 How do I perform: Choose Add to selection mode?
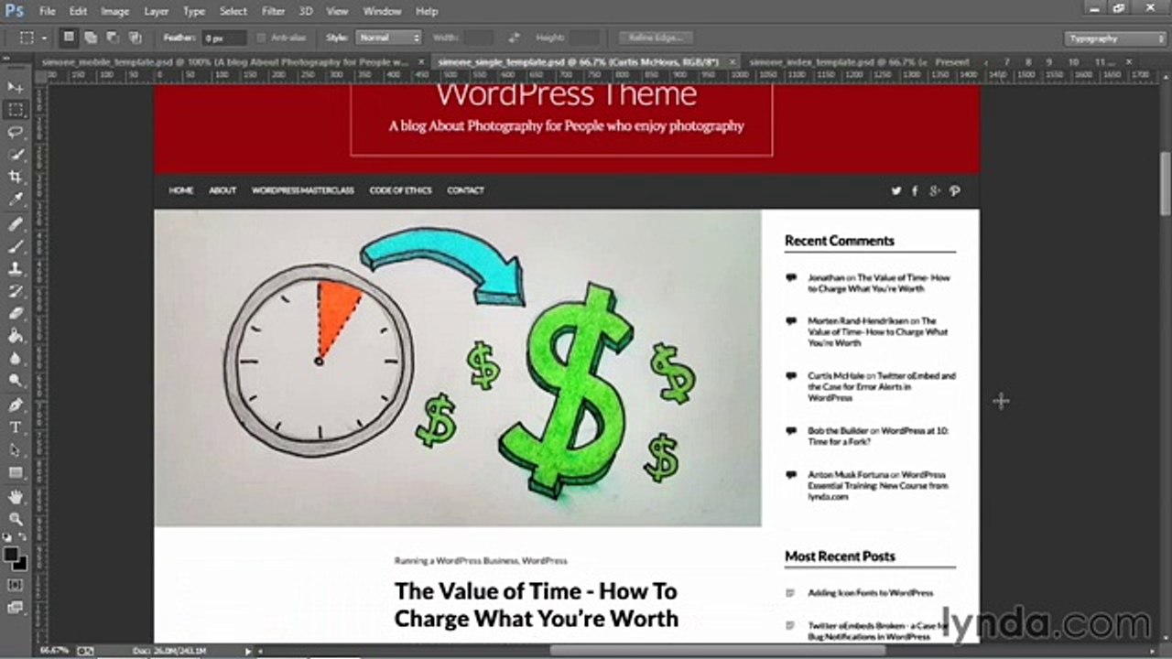91,38
